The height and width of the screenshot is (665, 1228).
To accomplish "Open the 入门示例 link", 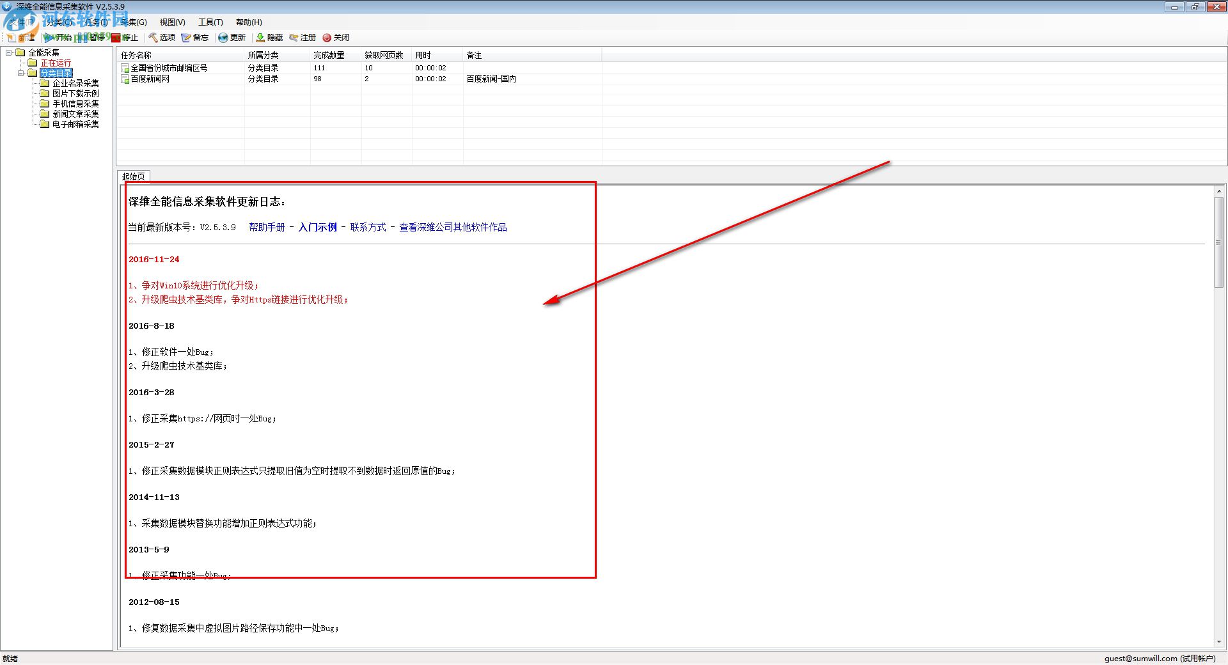I will coord(317,227).
